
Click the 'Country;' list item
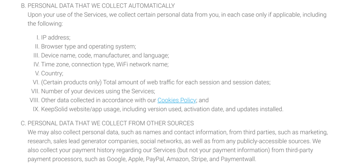point(52,73)
